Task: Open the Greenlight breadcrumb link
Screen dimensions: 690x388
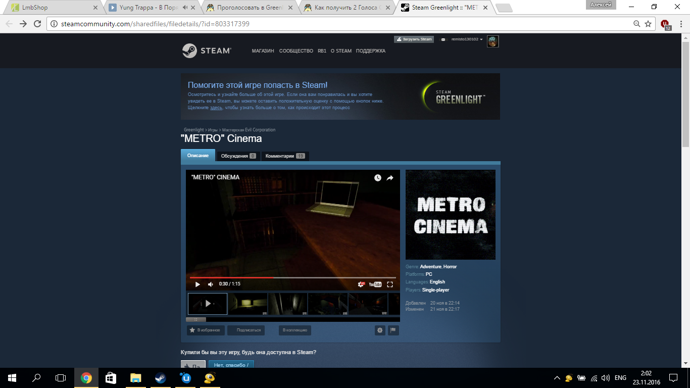Action: (194, 130)
